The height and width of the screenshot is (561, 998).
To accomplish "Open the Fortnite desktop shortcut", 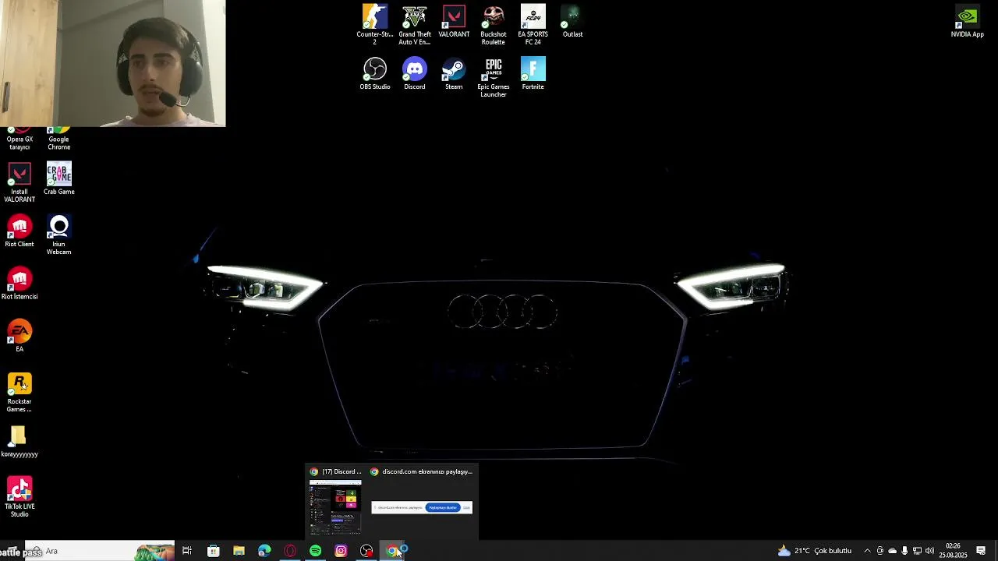I will pyautogui.click(x=533, y=74).
